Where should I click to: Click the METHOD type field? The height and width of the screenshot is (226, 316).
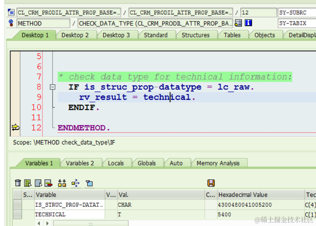tap(43, 23)
